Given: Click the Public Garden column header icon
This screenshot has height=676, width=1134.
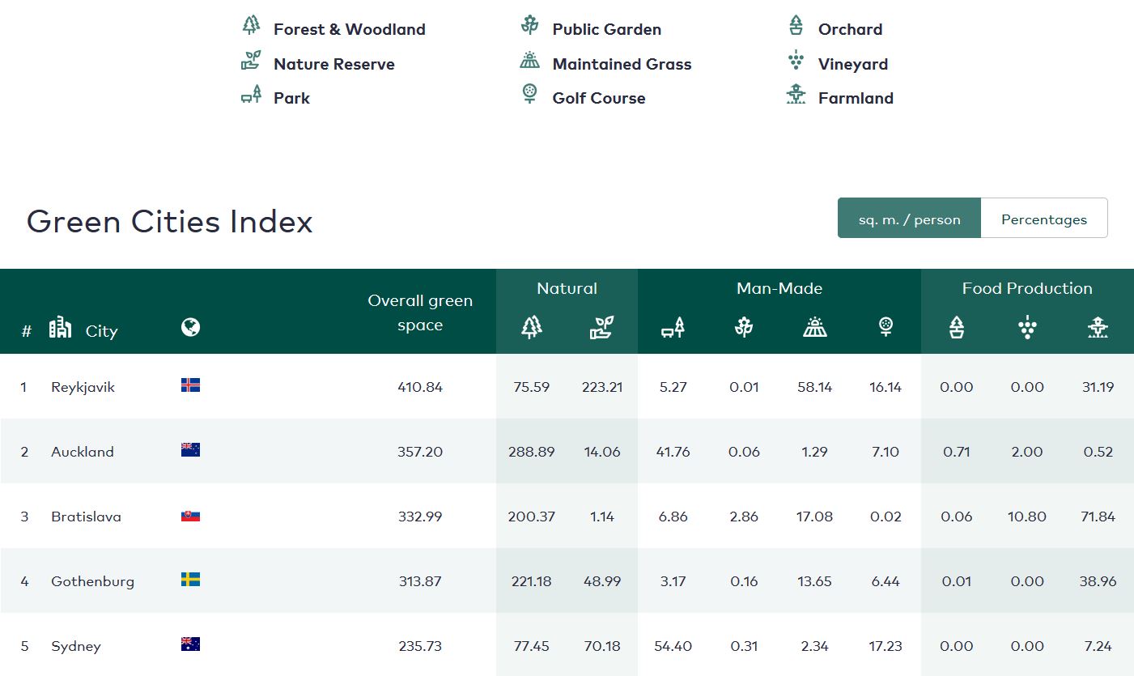Looking at the screenshot, I should coord(744,327).
